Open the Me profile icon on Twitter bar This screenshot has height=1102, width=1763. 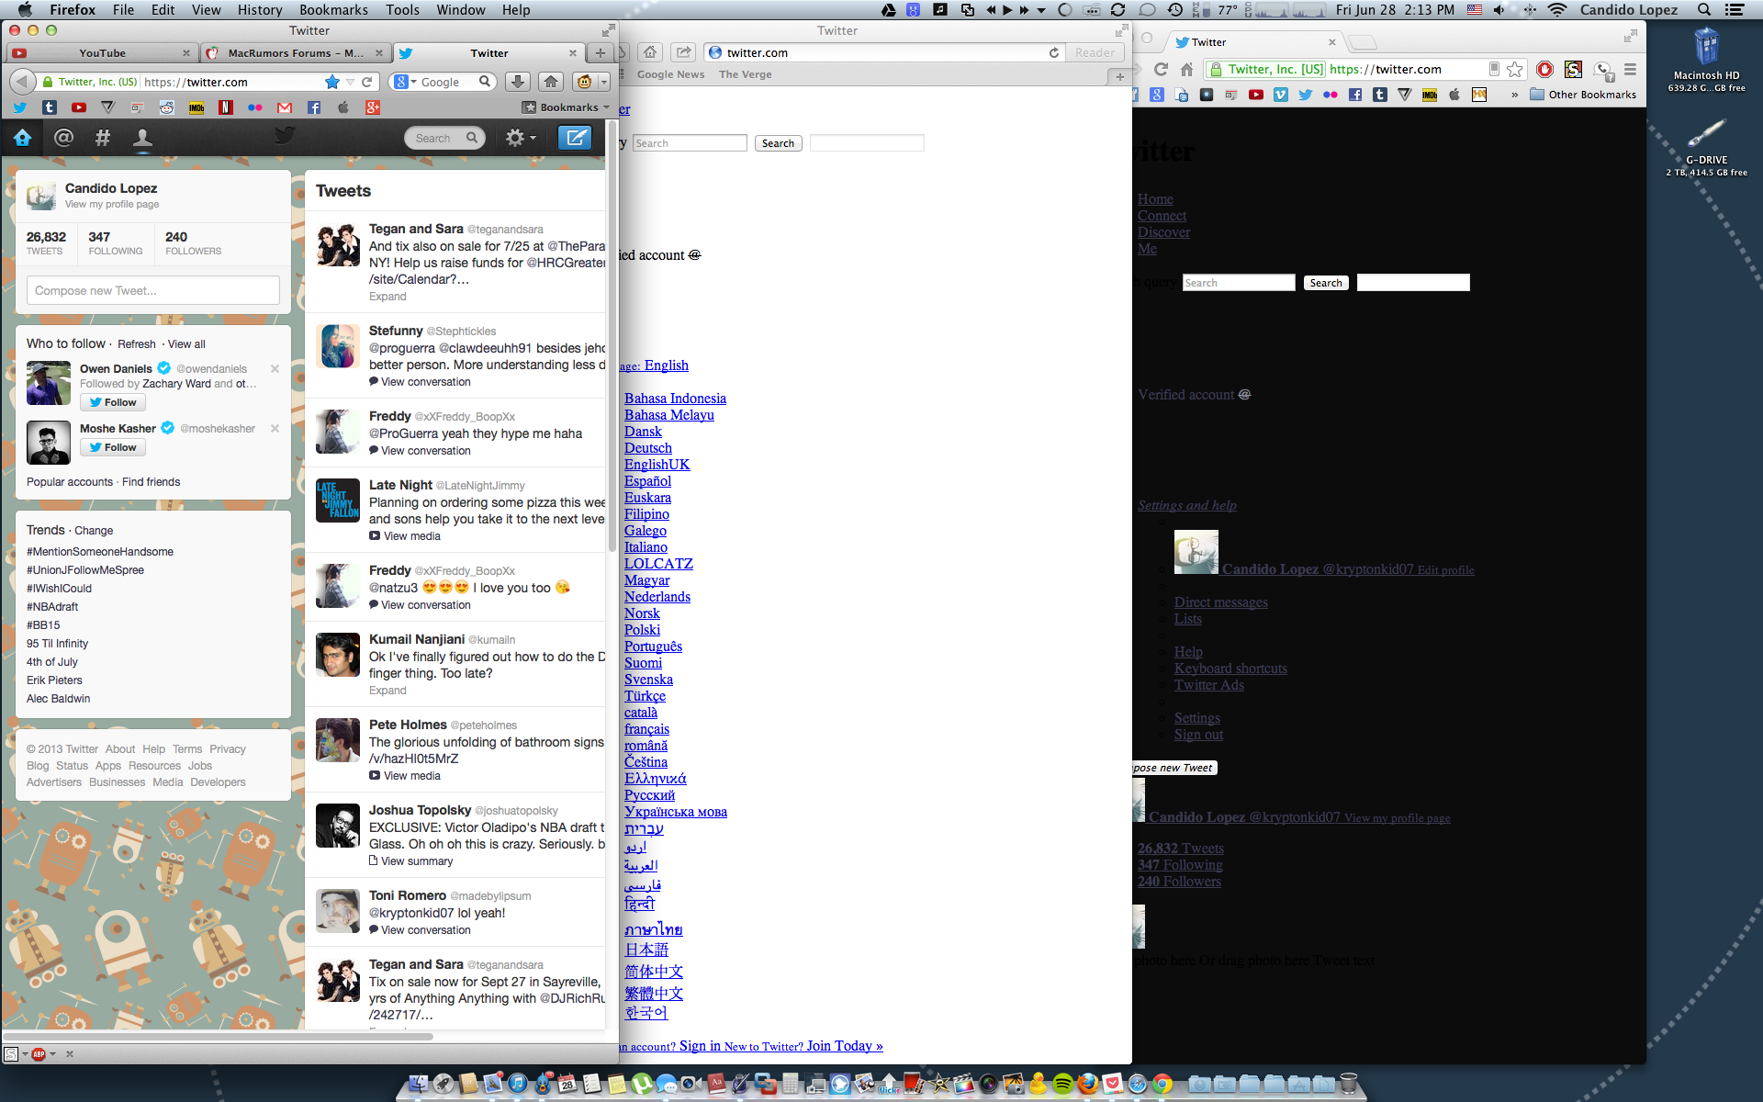142,138
